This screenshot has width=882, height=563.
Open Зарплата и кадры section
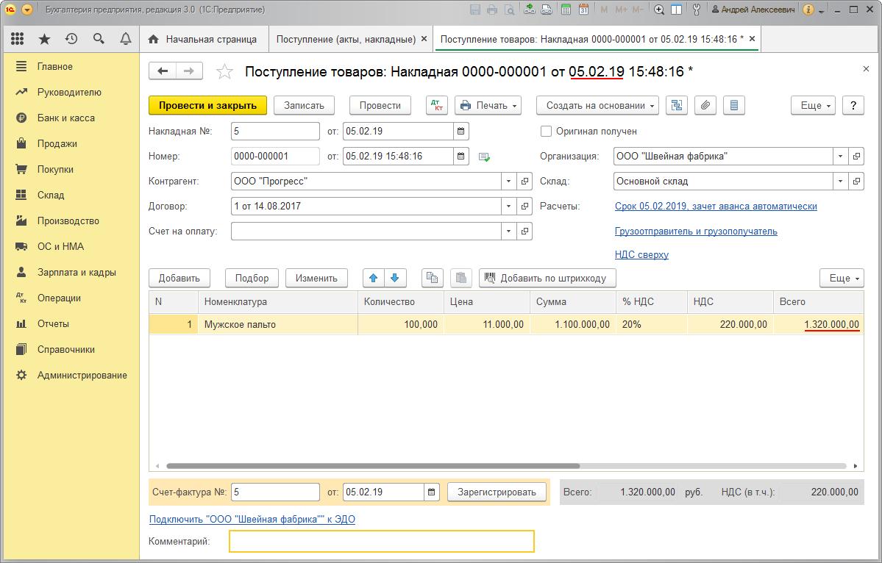(77, 272)
